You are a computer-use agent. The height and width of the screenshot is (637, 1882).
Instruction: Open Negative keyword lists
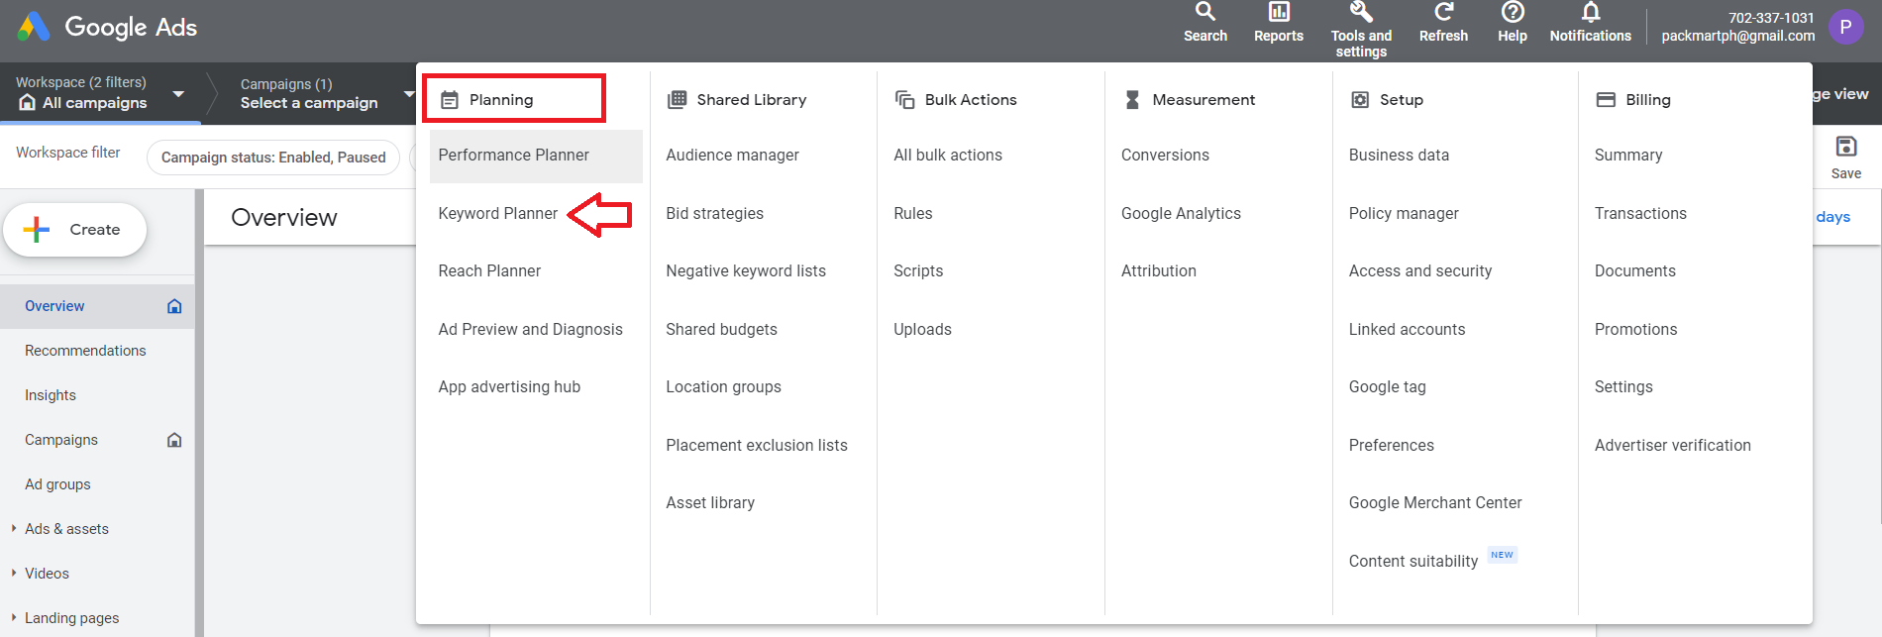(745, 270)
